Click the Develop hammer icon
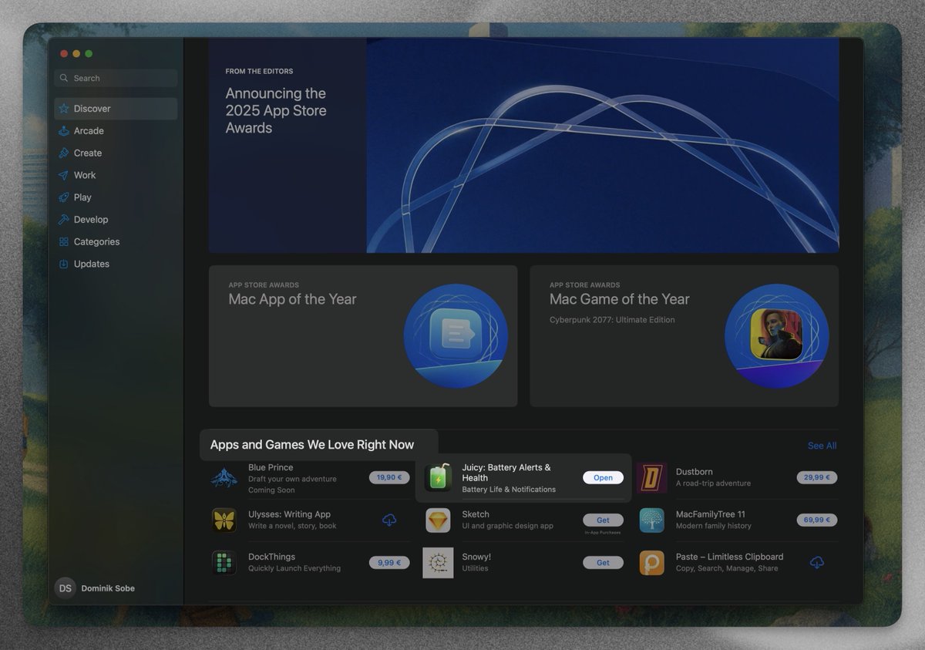 64,220
